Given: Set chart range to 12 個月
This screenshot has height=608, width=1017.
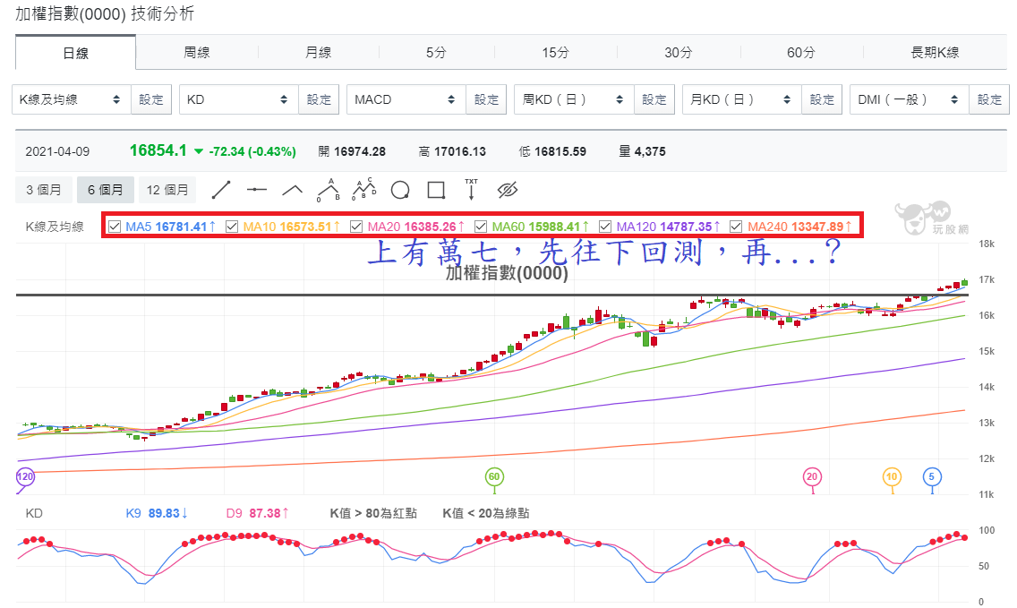Looking at the screenshot, I should point(167,190).
